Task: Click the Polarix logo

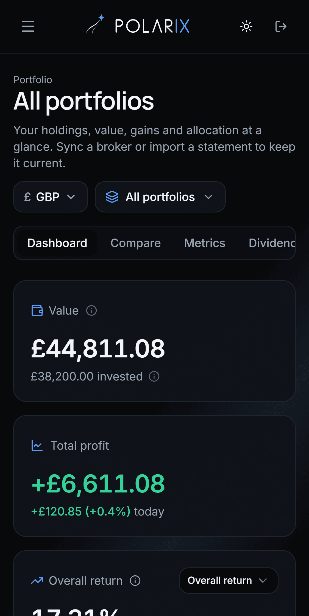Action: click(x=138, y=25)
